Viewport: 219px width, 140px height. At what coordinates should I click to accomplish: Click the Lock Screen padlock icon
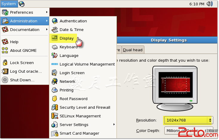(5, 63)
